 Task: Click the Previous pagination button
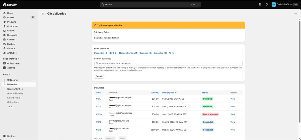pos(110,138)
